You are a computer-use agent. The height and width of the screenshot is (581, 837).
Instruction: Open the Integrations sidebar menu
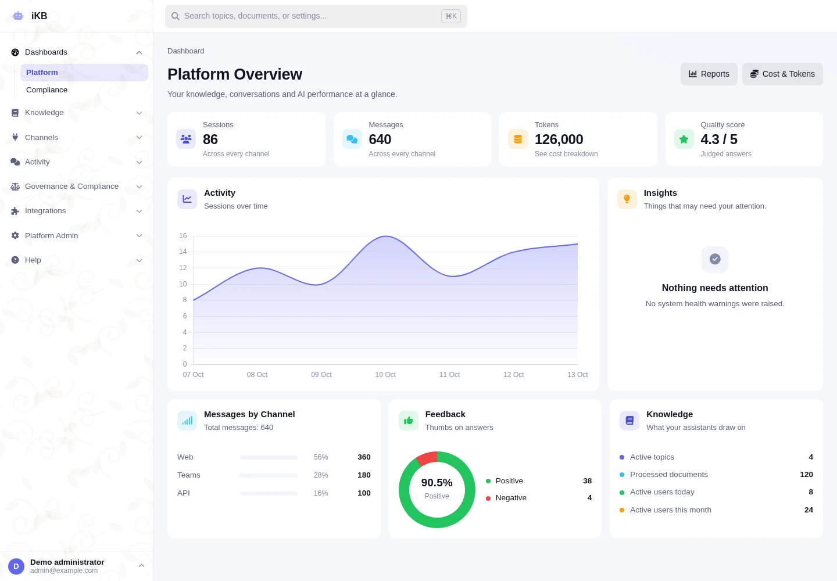click(x=77, y=211)
